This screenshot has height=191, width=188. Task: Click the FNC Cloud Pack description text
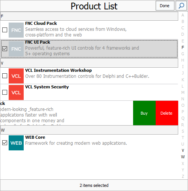(76, 32)
